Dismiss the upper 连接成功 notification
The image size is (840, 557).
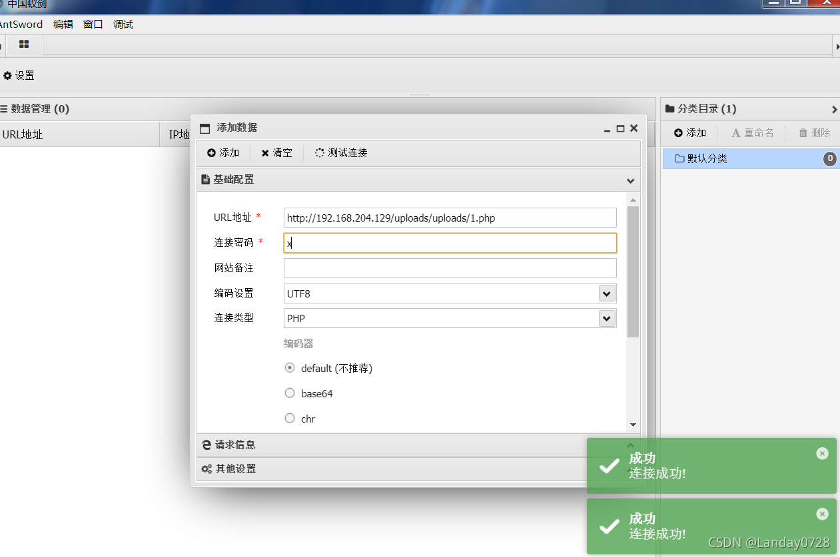[822, 453]
